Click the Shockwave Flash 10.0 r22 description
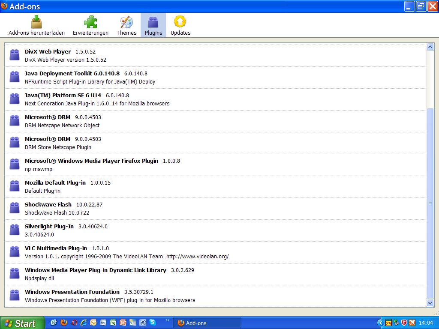Viewport: 439px width, 329px height. click(57, 212)
